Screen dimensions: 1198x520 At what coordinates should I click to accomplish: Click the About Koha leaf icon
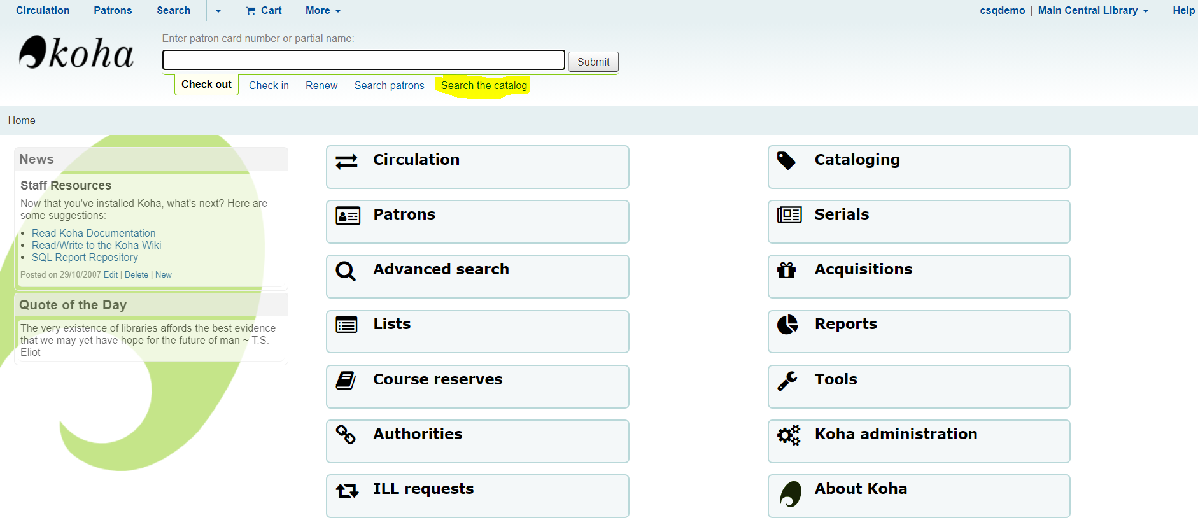[x=791, y=494]
